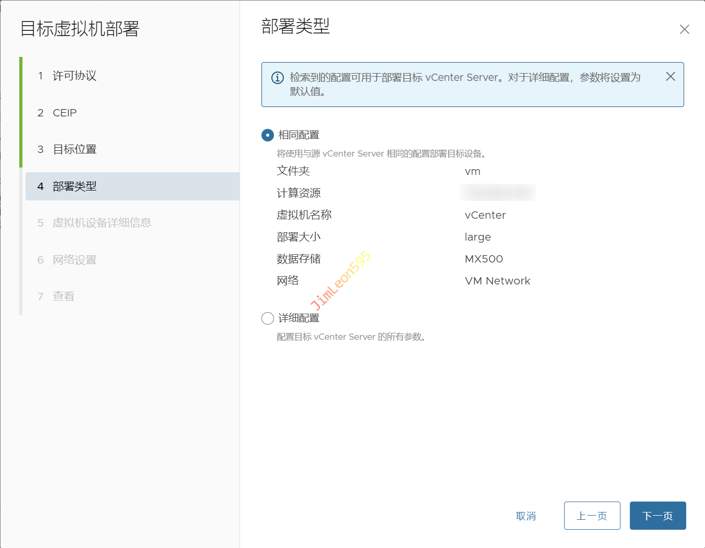Click step 6 网络设置

[74, 260]
